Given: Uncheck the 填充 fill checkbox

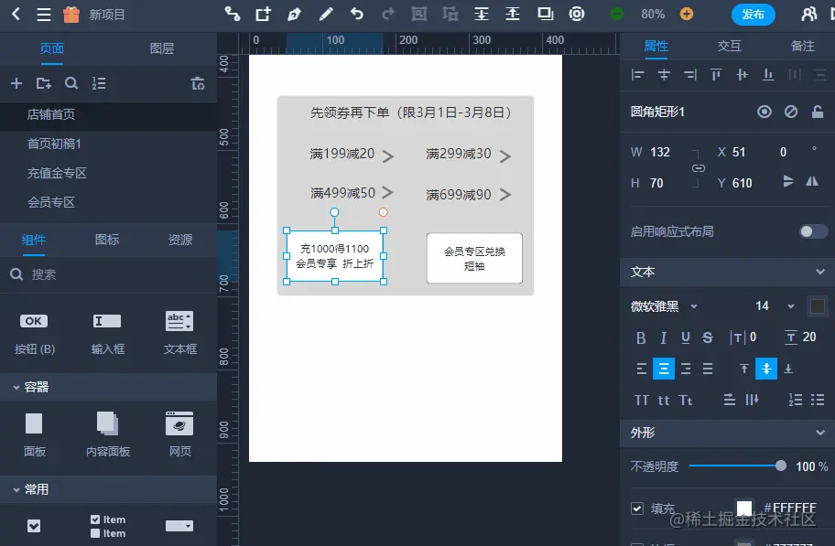Looking at the screenshot, I should click(635, 508).
